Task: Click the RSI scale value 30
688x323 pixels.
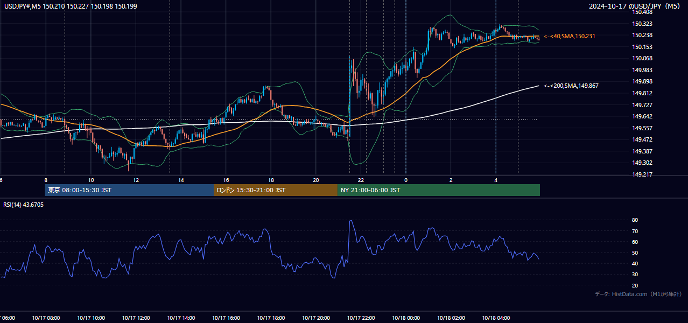Action: click(635, 275)
